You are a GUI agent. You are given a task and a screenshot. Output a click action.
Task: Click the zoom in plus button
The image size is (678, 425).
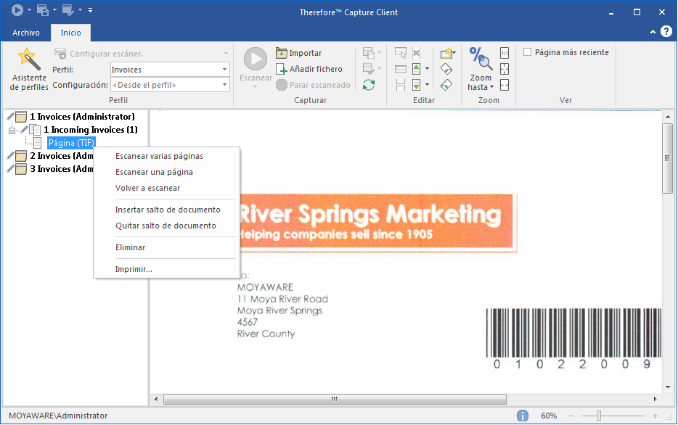point(655,416)
